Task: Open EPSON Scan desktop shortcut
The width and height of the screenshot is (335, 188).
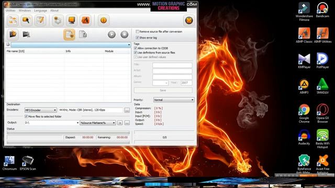Action: pos(28,163)
